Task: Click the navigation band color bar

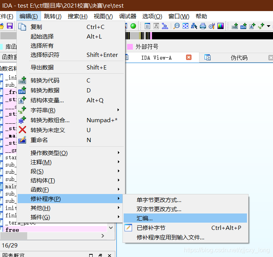Action: [199, 36]
